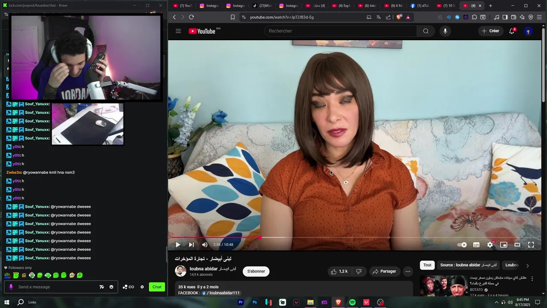547x308 pixels.
Task: Open video player settings gear
Action: click(x=490, y=245)
